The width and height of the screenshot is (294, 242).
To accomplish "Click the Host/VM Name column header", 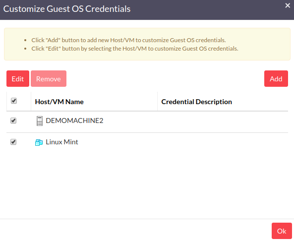I will click(59, 102).
